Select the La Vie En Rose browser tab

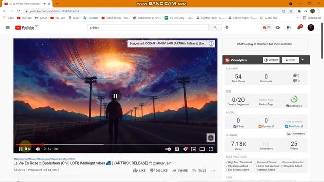[25, 4]
